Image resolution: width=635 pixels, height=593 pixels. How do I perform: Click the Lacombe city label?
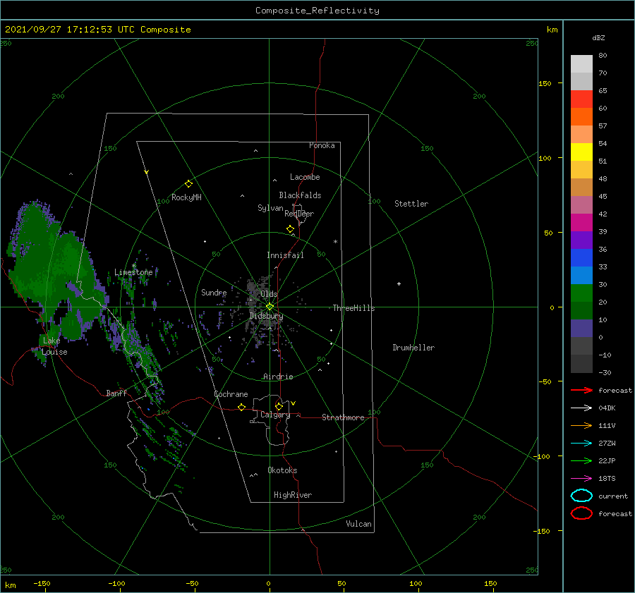(x=305, y=177)
